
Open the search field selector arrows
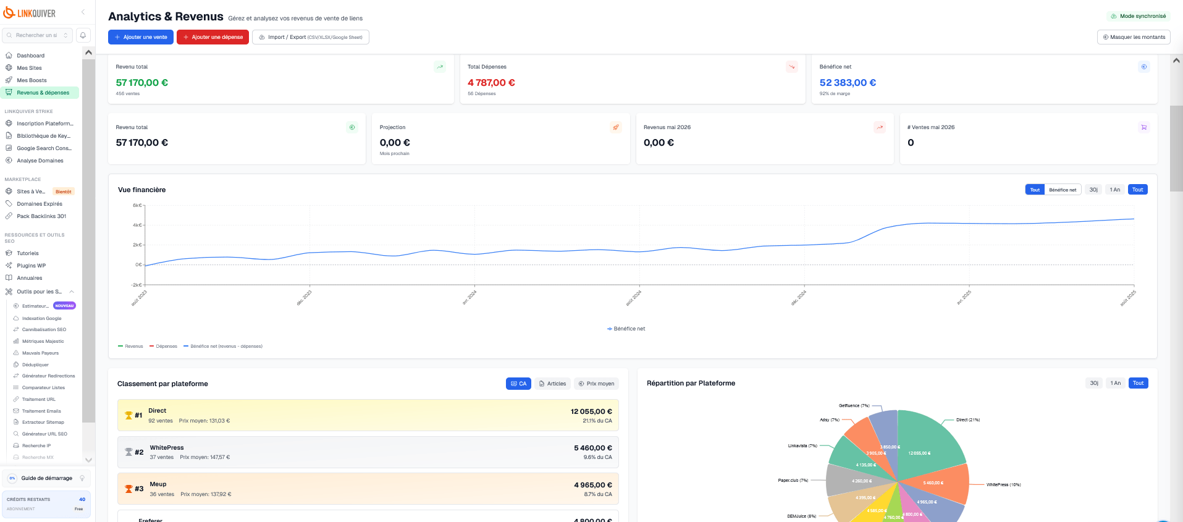(65, 35)
